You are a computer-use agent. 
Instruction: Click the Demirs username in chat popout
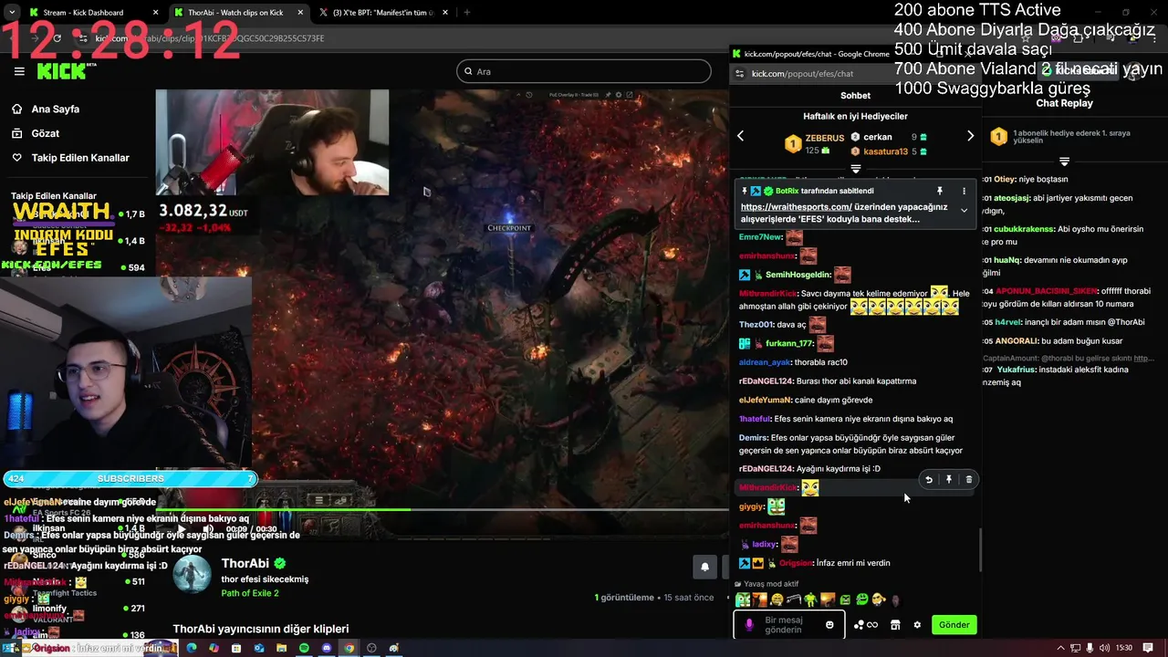pyautogui.click(x=753, y=438)
